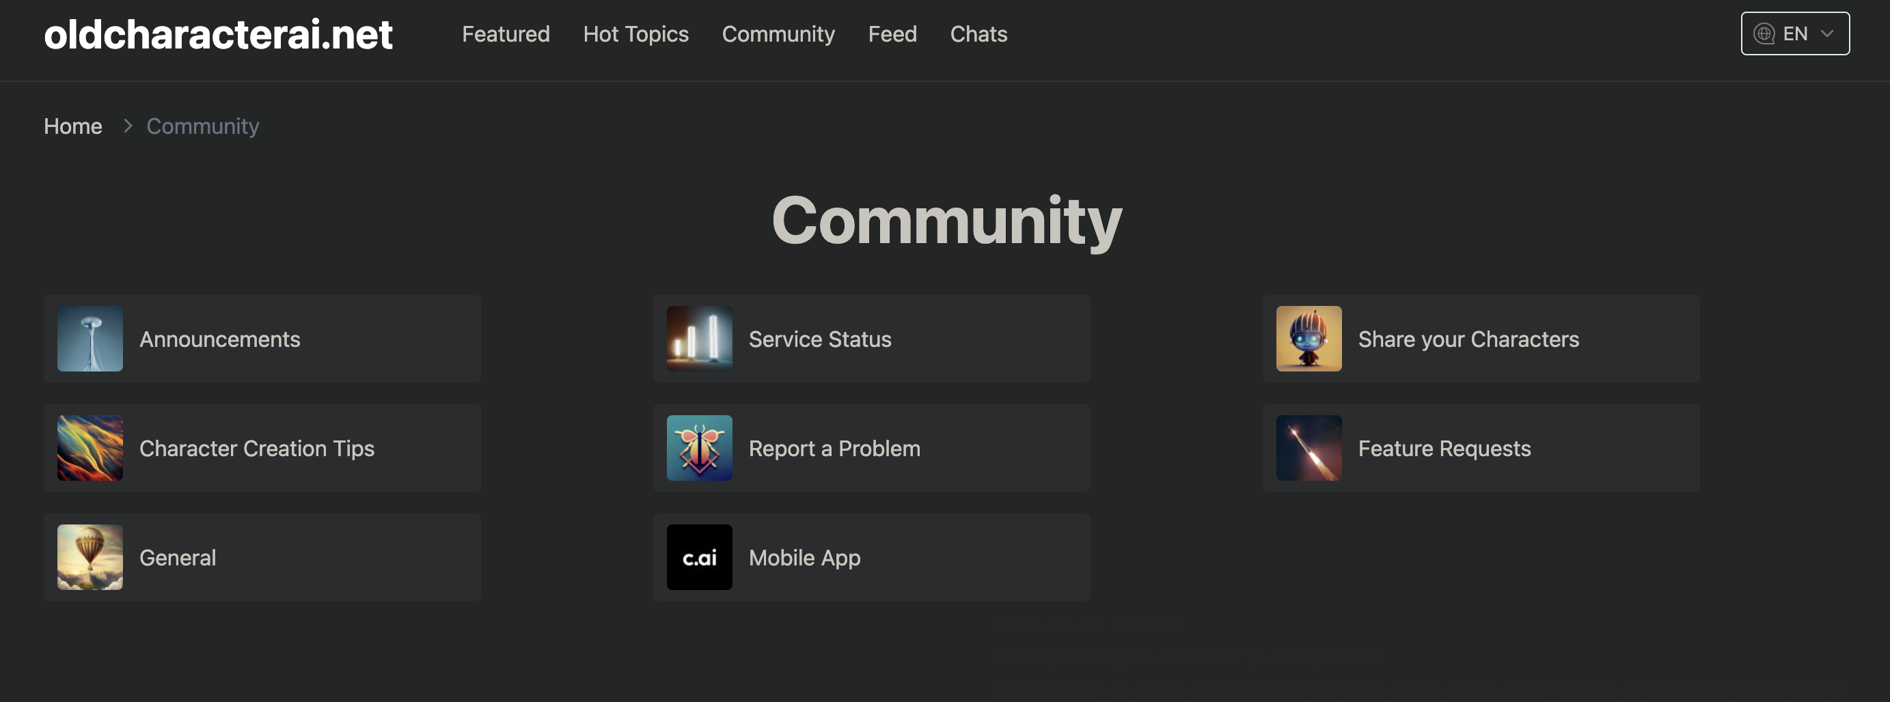The image size is (1890, 702).
Task: Click the Report a Problem bug icon
Action: [x=699, y=448]
